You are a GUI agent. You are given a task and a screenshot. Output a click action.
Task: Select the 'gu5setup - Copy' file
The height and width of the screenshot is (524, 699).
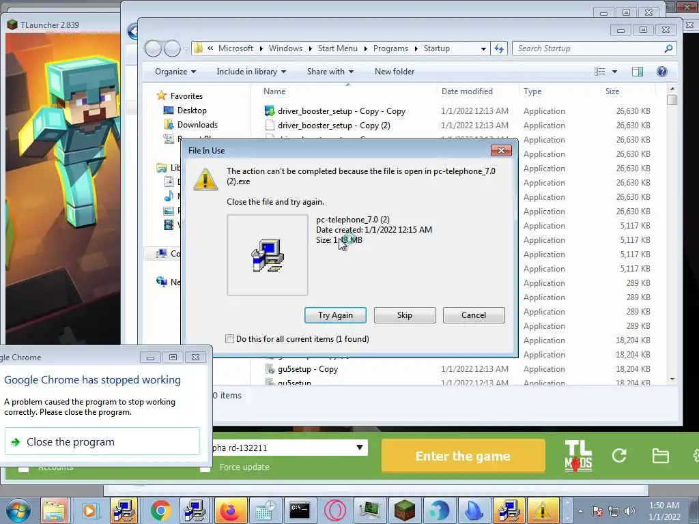pos(308,369)
